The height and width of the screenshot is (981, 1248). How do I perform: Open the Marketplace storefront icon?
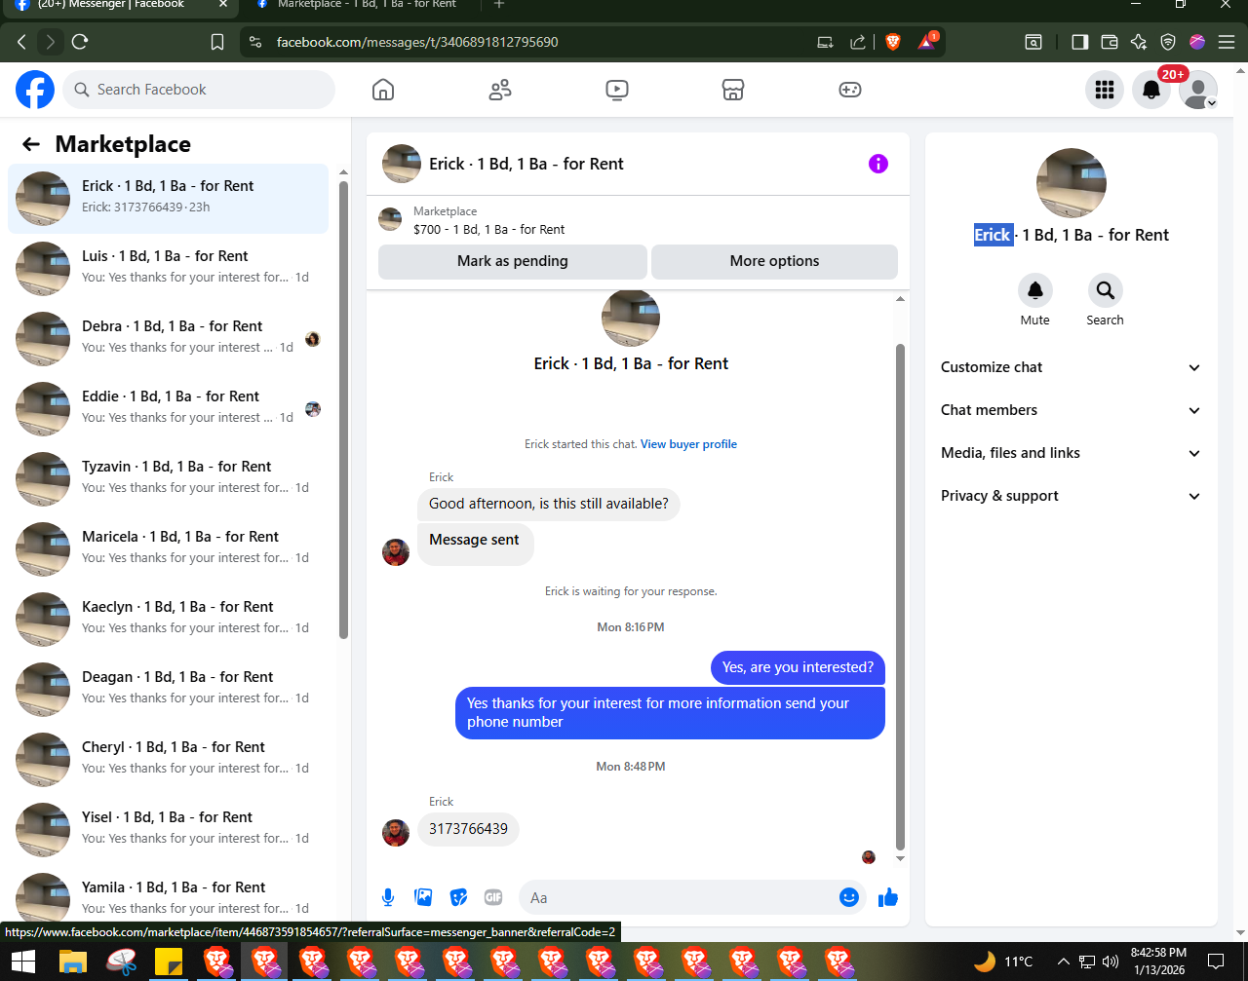pos(733,90)
